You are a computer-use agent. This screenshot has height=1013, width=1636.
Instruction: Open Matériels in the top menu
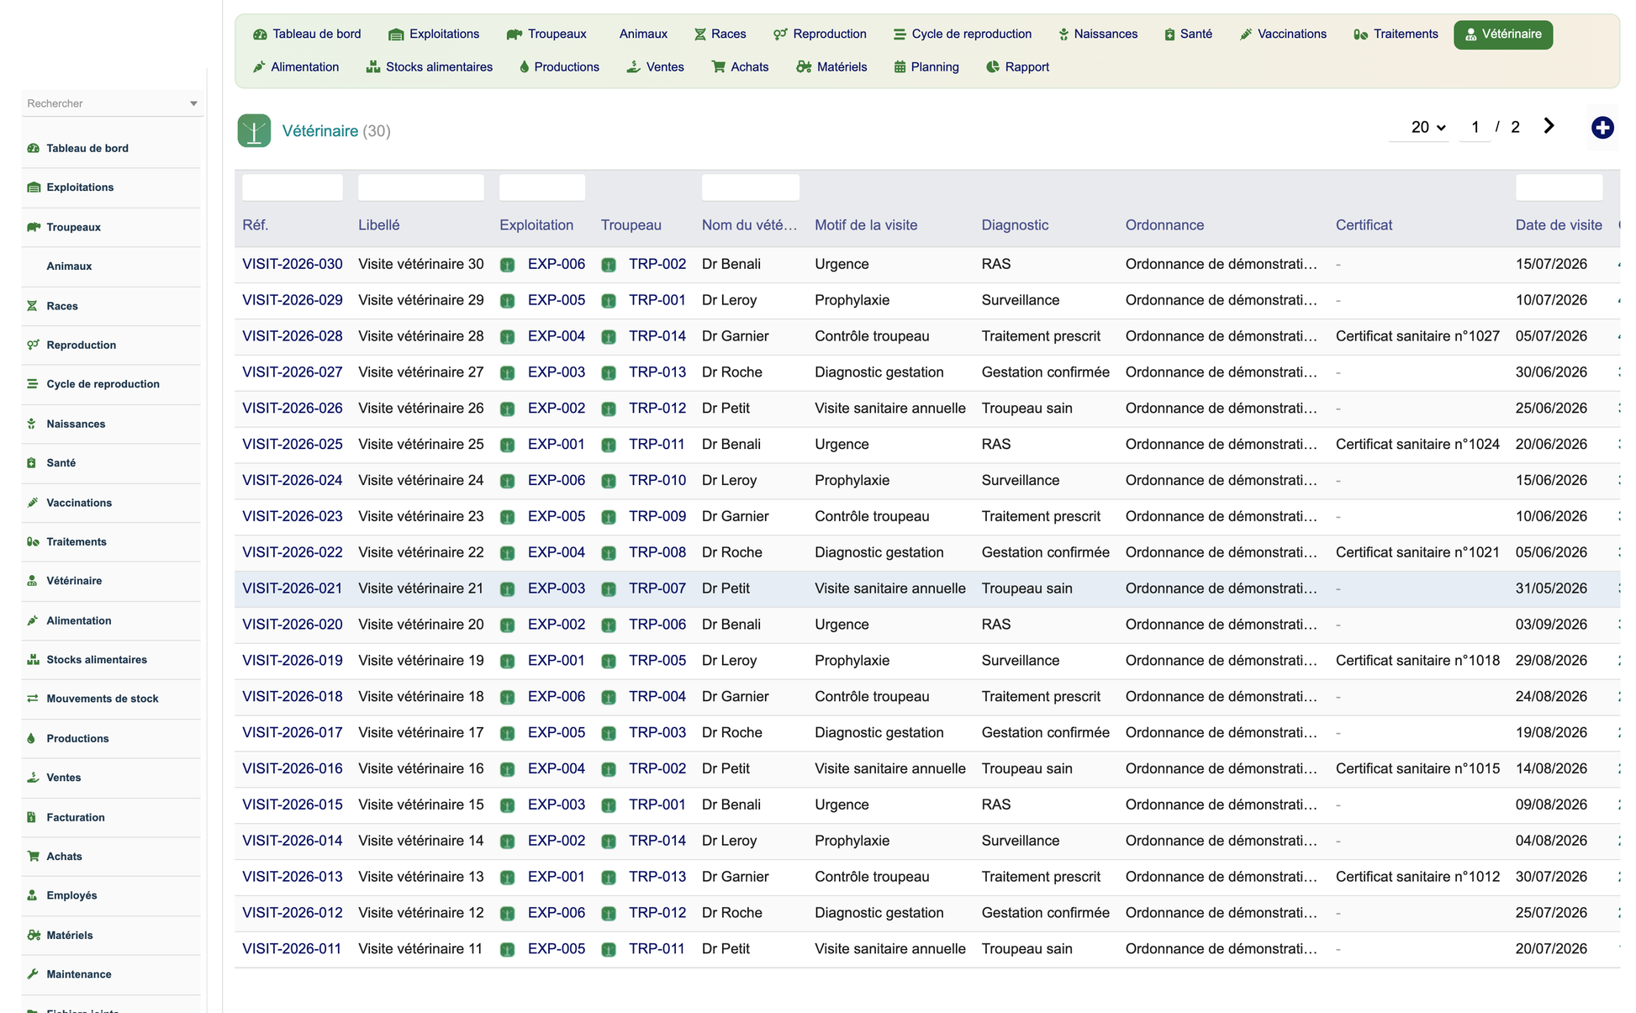831,67
